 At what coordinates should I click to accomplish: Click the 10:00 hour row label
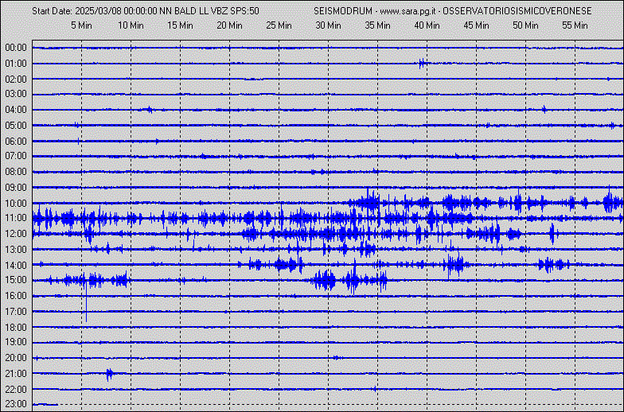tap(16, 204)
